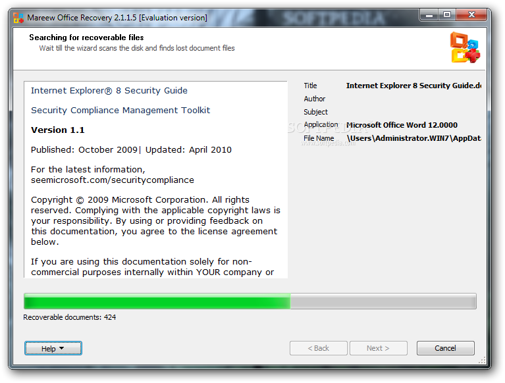Click 'seemicrosoft.com/securitycompliance' in the preview

coord(113,180)
